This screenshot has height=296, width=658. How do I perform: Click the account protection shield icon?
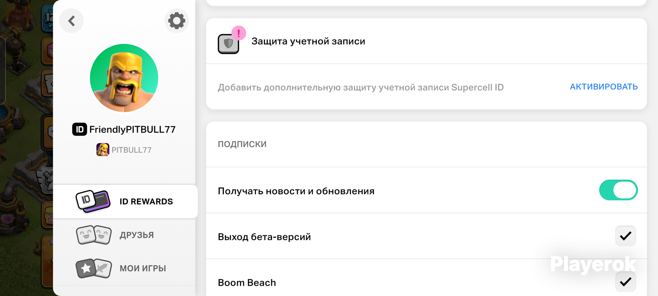pyautogui.click(x=228, y=44)
